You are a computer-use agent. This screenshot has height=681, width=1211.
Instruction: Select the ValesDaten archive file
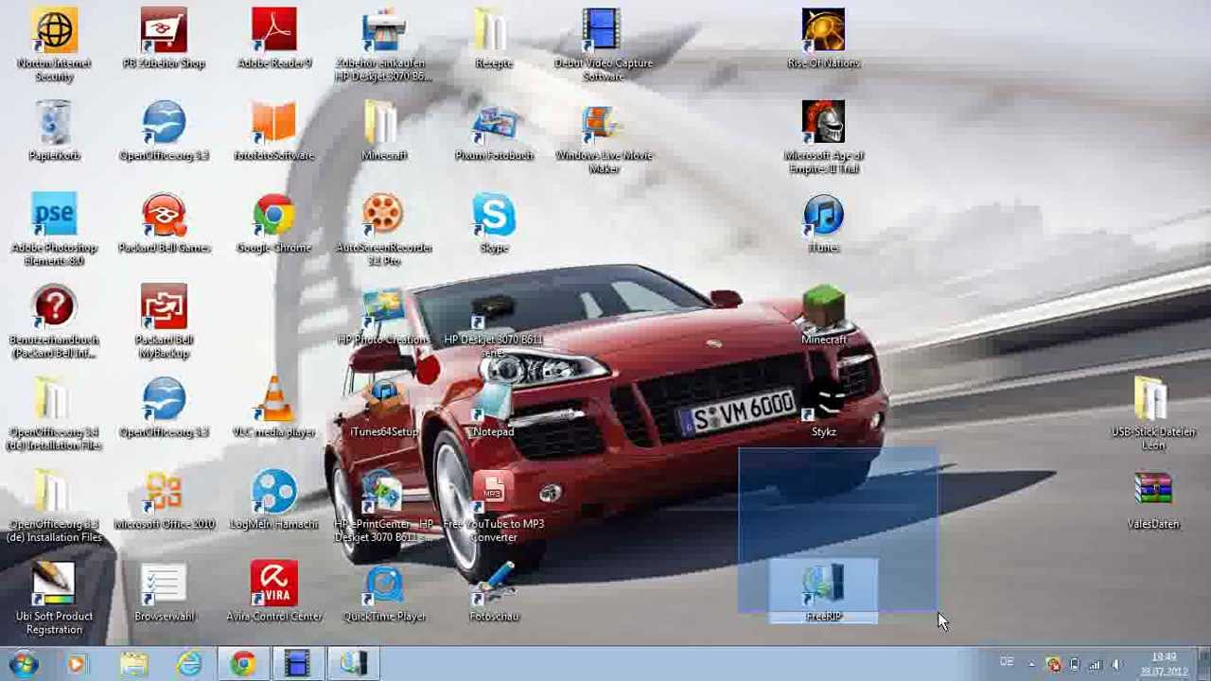1152,501
